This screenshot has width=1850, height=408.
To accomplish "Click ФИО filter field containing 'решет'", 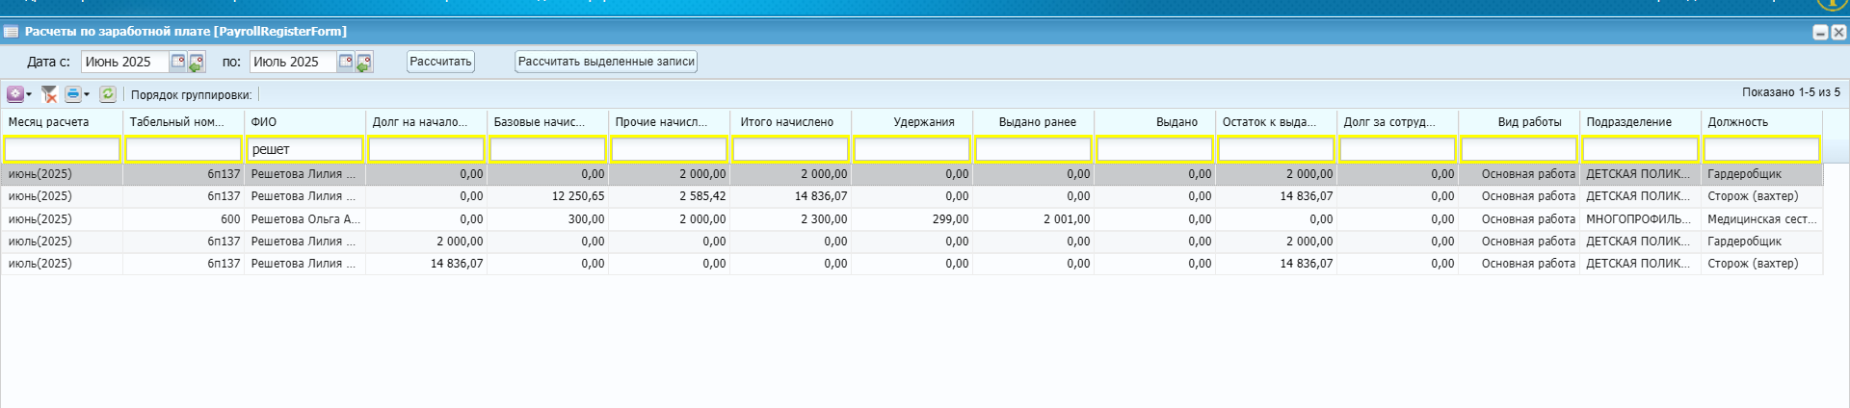I will point(305,149).
